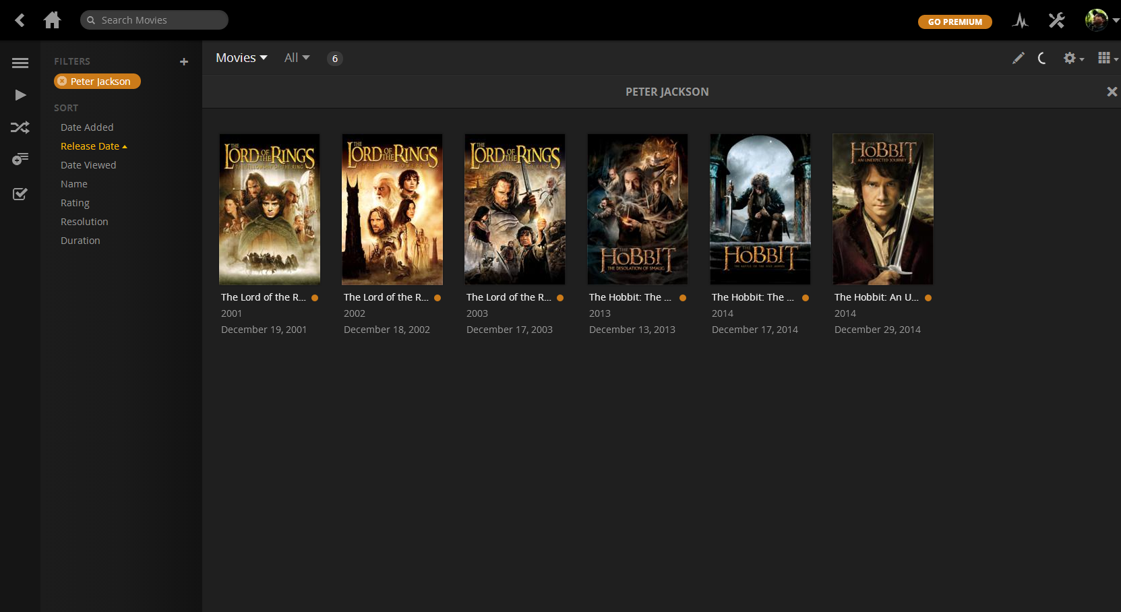Toggle unwatched dot for 2002 movie

click(x=437, y=298)
